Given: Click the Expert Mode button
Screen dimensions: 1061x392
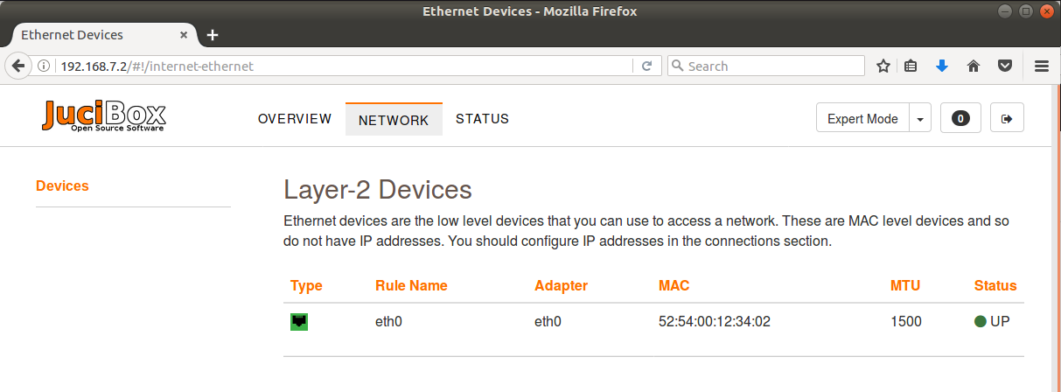Looking at the screenshot, I should [x=862, y=119].
